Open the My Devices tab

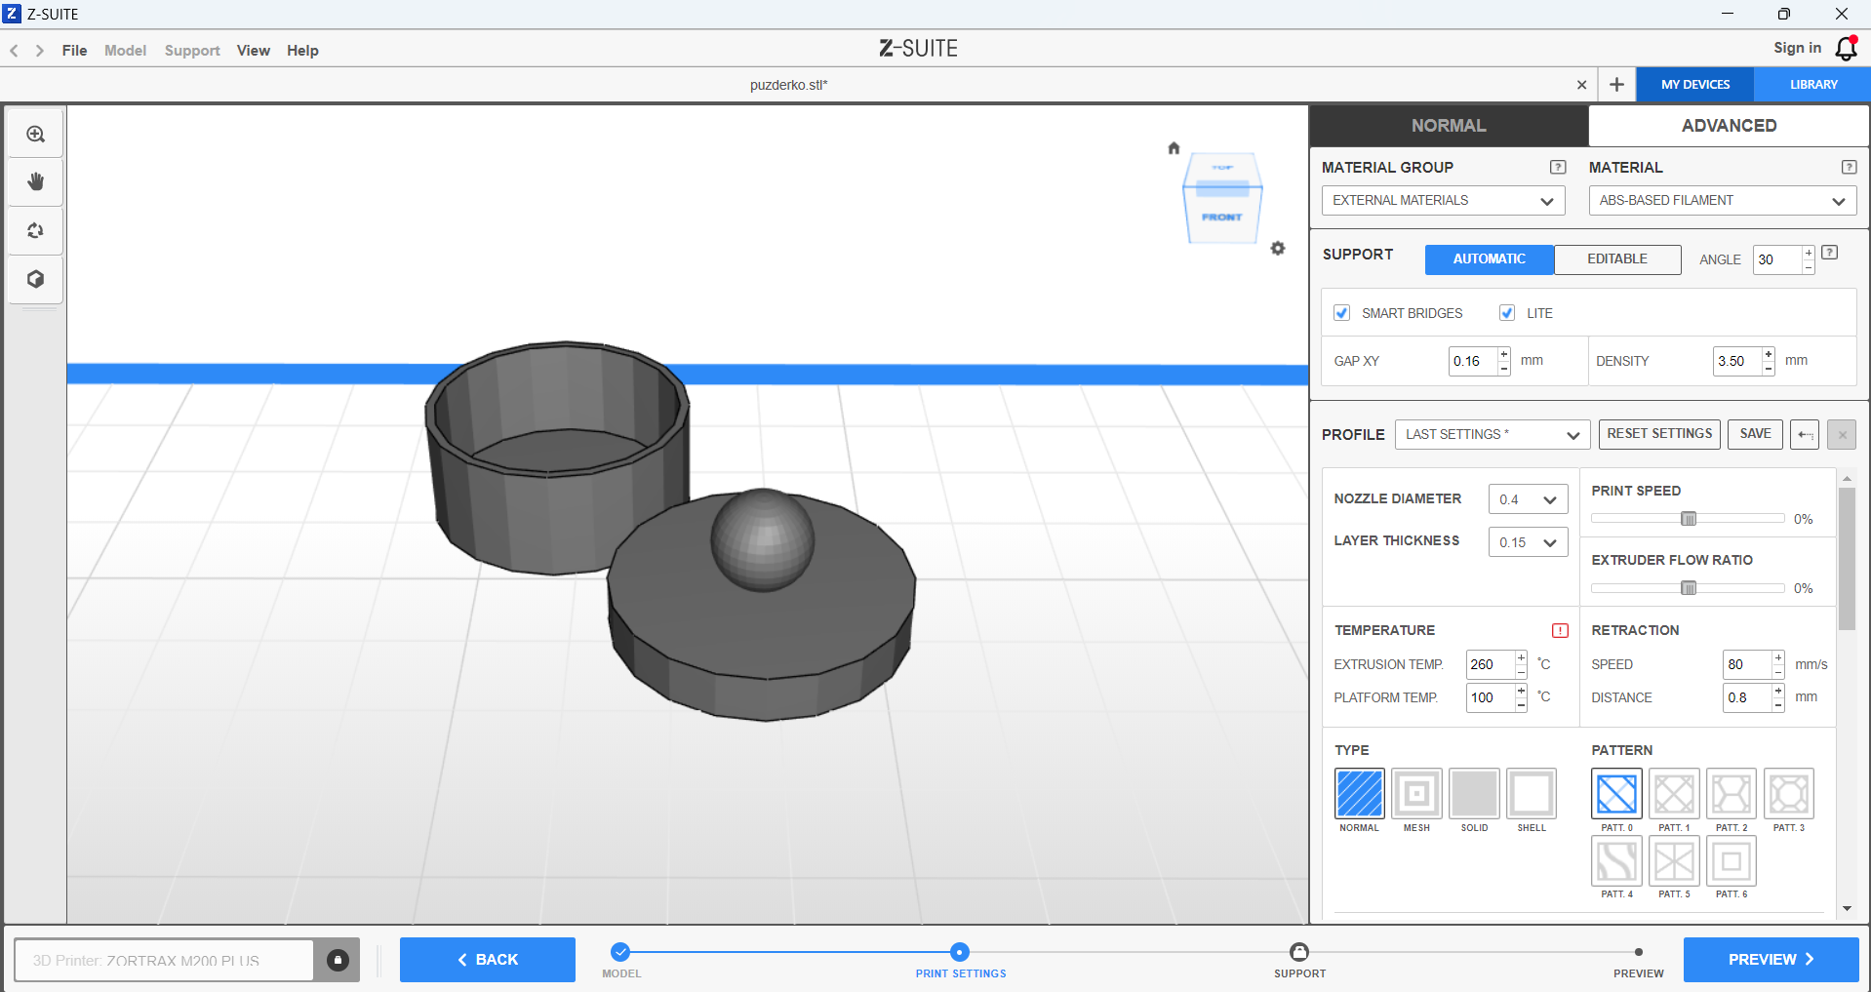[x=1695, y=85]
